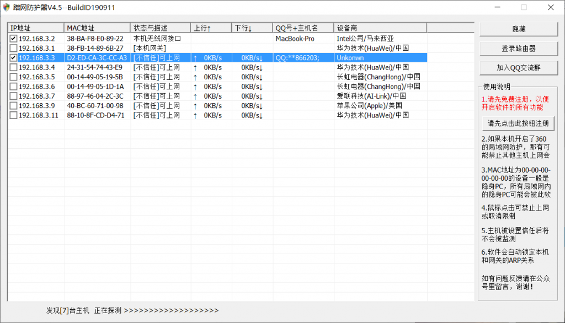The image size is (565, 323).
Task: Click the 隐藏 button
Action: (x=519, y=29)
